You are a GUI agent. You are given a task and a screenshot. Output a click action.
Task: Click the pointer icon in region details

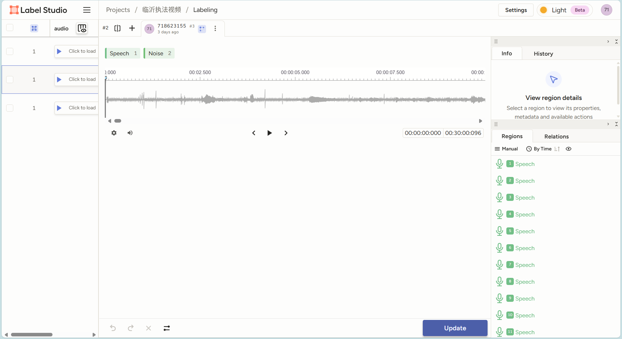tap(553, 79)
